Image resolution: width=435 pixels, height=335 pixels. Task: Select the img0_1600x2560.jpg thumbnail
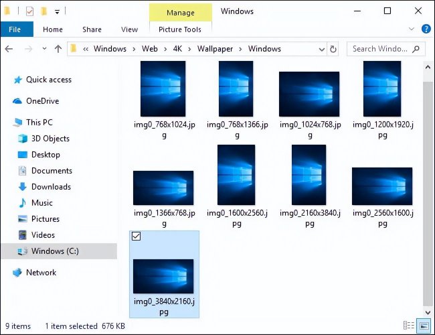236,175
